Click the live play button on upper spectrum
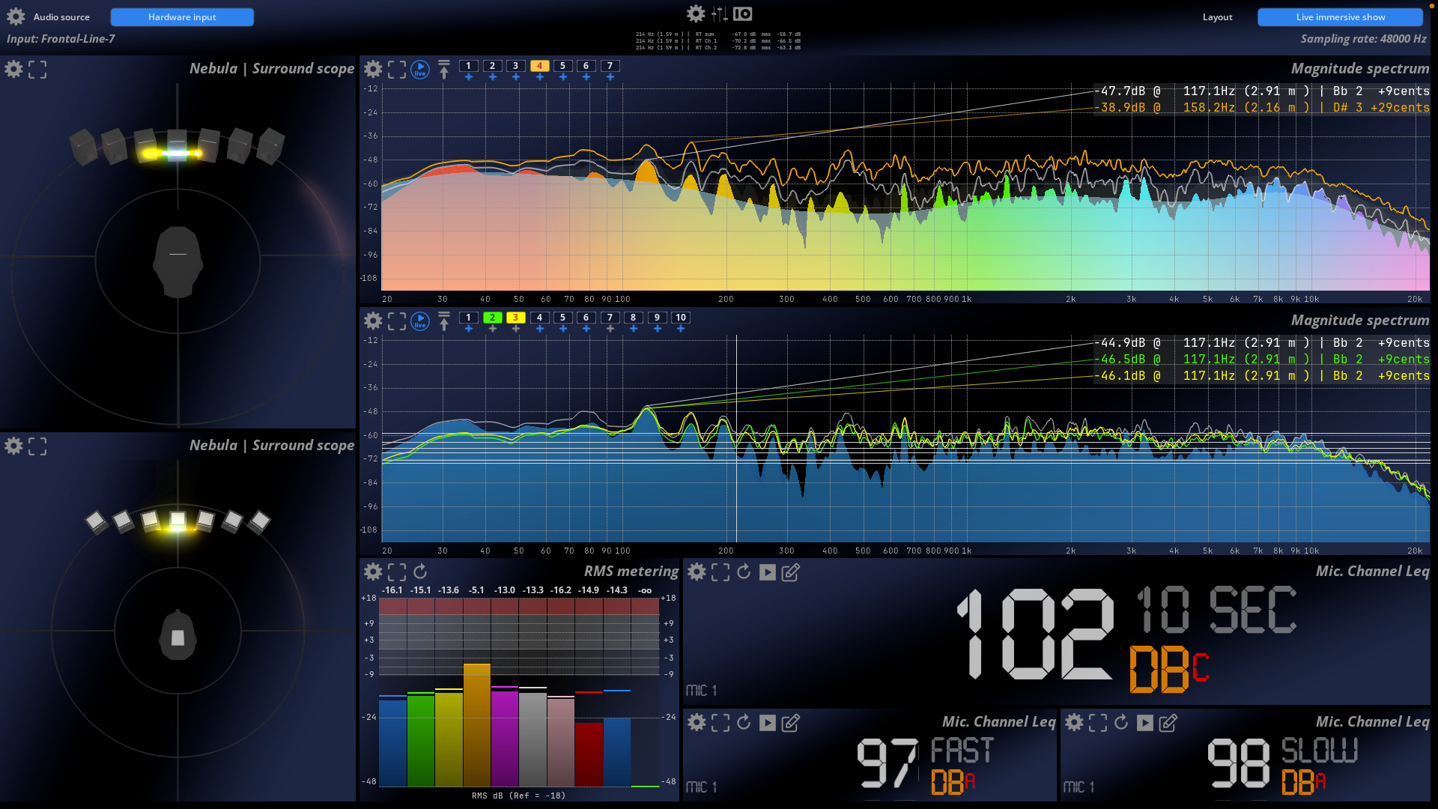Screen dimensions: 1438x809 pos(420,70)
